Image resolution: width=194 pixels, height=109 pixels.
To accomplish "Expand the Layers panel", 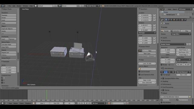I will pyautogui.click(x=164, y=38).
